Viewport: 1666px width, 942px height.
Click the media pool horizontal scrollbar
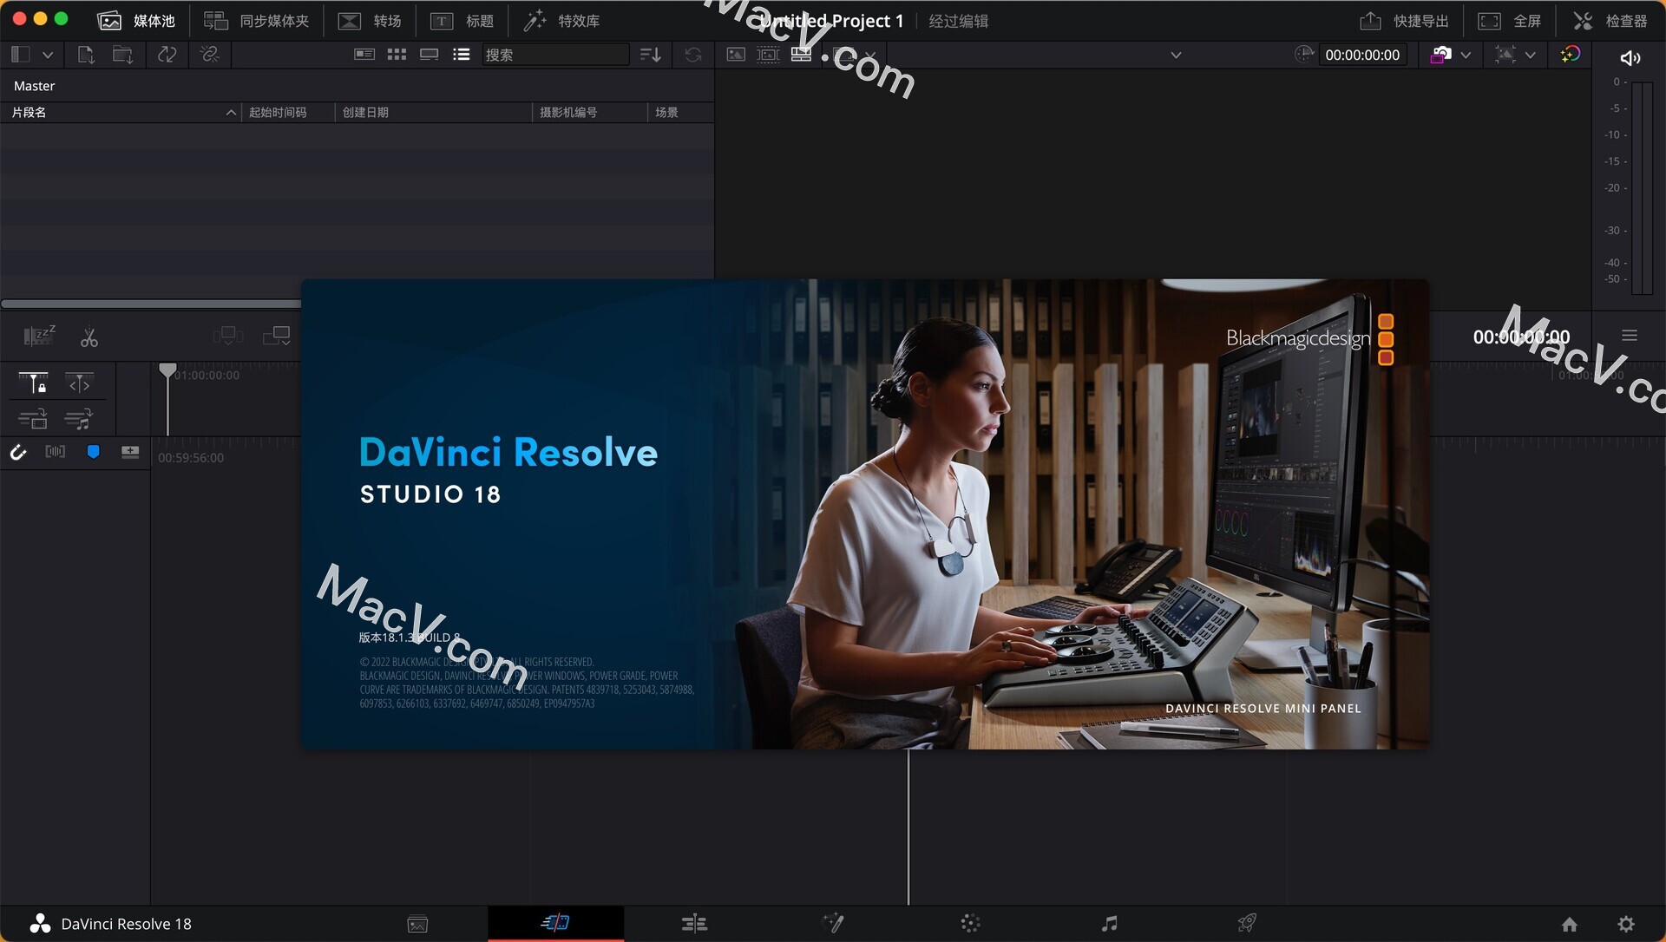coord(152,304)
